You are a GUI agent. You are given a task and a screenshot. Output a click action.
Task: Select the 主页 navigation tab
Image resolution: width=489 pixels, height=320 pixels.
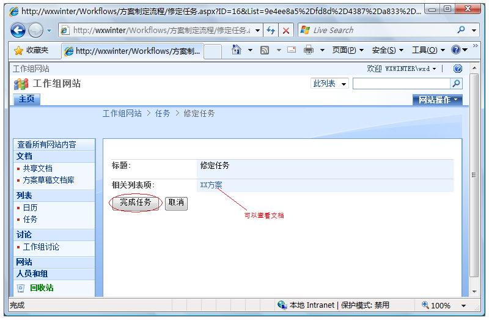click(x=27, y=99)
